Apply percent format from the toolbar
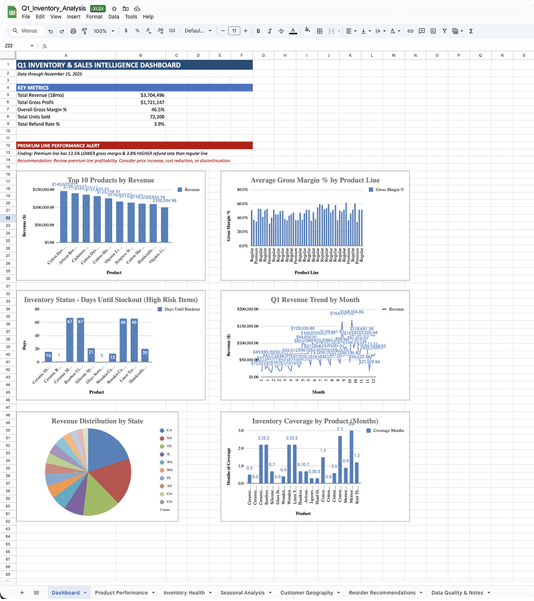 tap(136, 31)
